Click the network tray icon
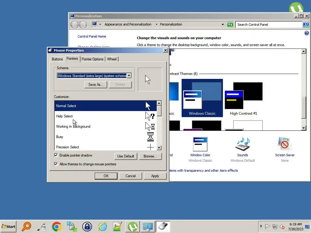 point(275,226)
